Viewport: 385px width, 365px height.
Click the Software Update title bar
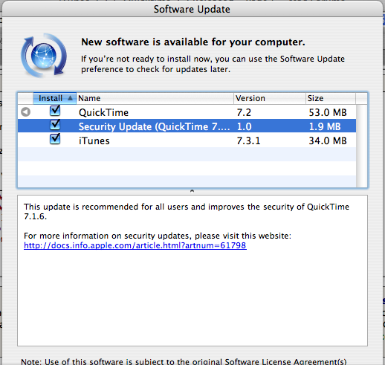point(192,9)
